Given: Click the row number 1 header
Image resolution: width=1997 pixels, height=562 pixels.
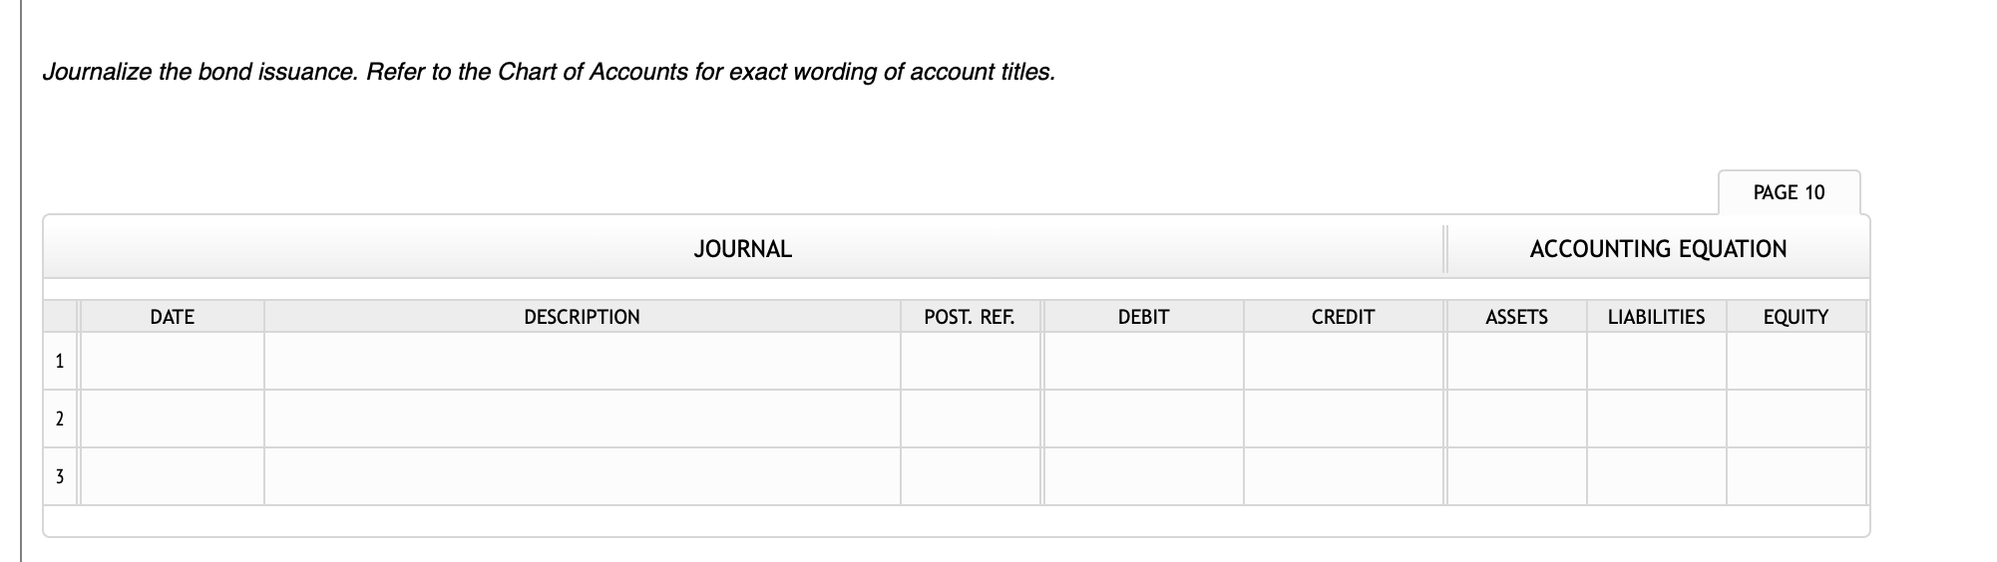Looking at the screenshot, I should coord(60,361).
